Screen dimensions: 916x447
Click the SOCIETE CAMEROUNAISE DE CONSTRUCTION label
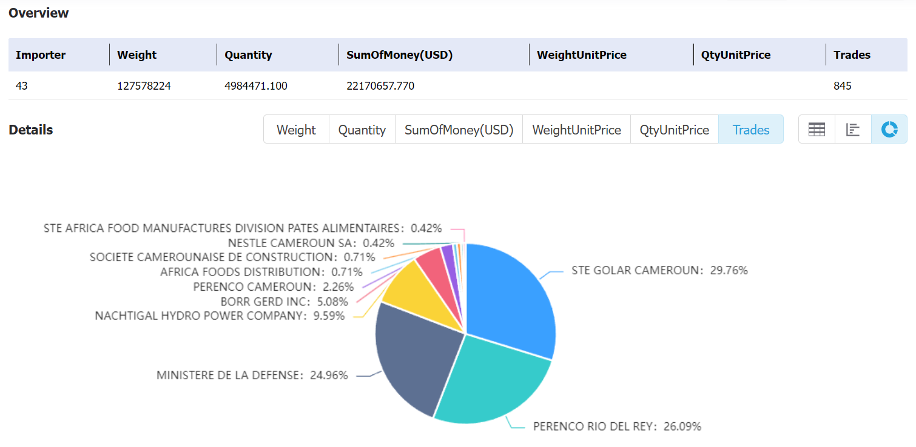point(232,257)
